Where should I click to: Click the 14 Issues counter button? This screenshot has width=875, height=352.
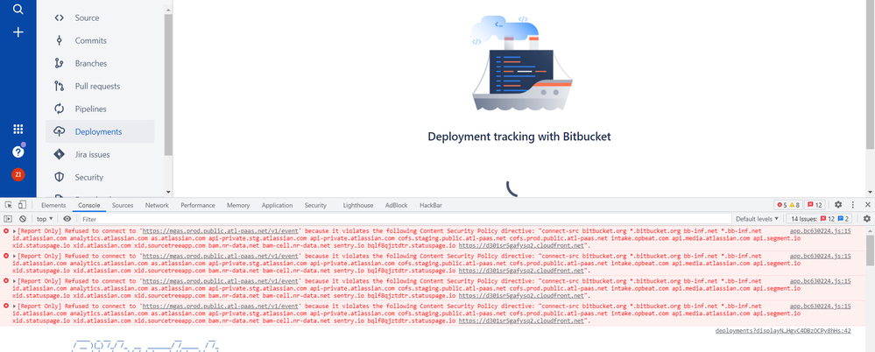(x=820, y=219)
